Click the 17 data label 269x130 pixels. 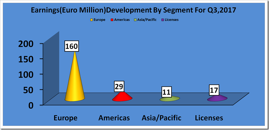[x=214, y=90]
